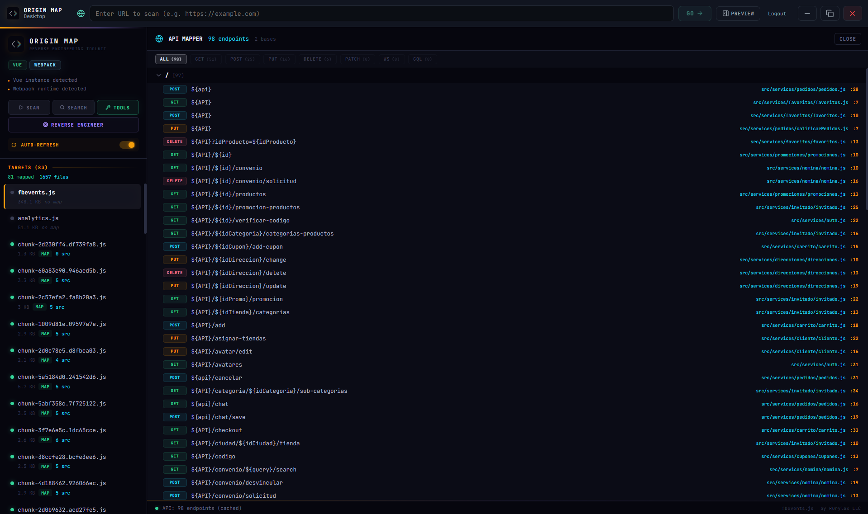868x514 pixels.
Task: Launch the Reverse Engineer tool
Action: (x=73, y=125)
